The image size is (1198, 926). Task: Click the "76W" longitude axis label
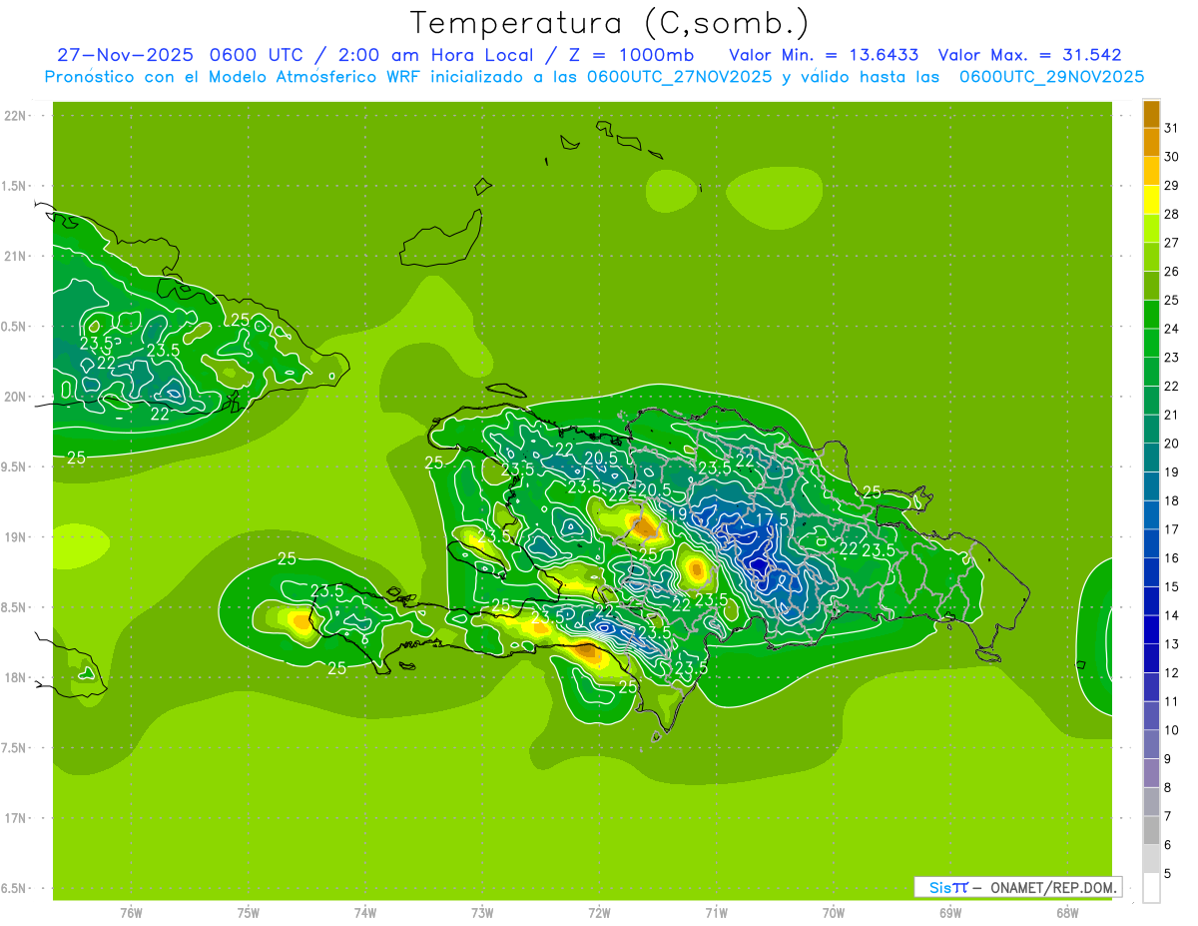[131, 913]
